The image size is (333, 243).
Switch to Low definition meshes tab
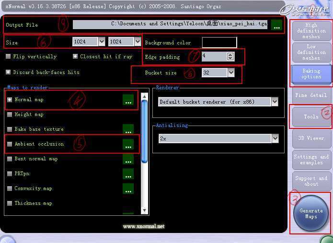coord(311,53)
